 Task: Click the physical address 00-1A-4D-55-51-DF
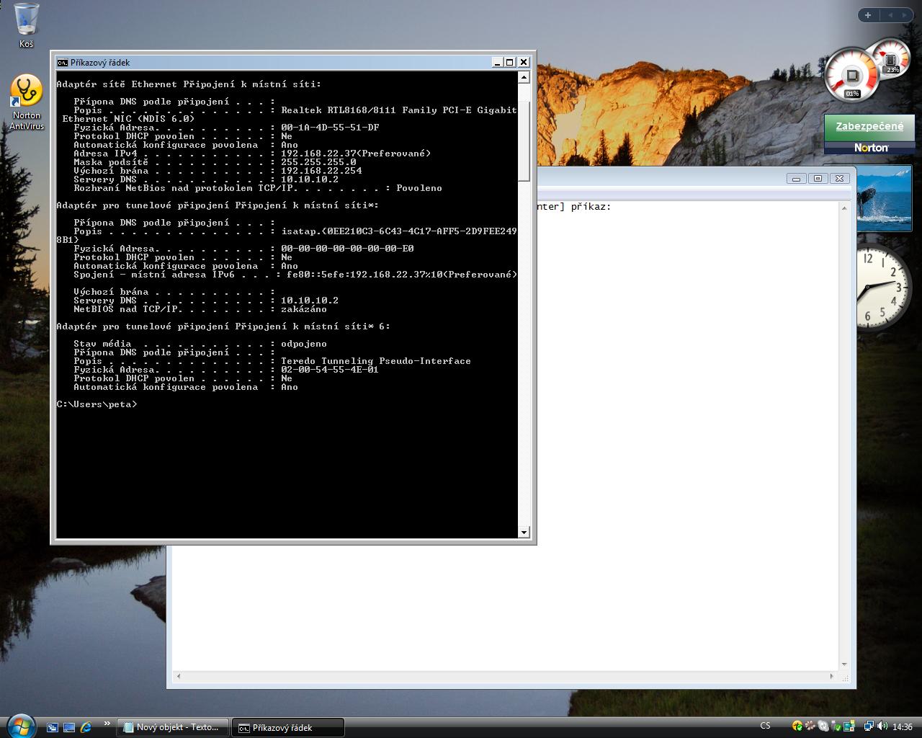[x=330, y=128]
